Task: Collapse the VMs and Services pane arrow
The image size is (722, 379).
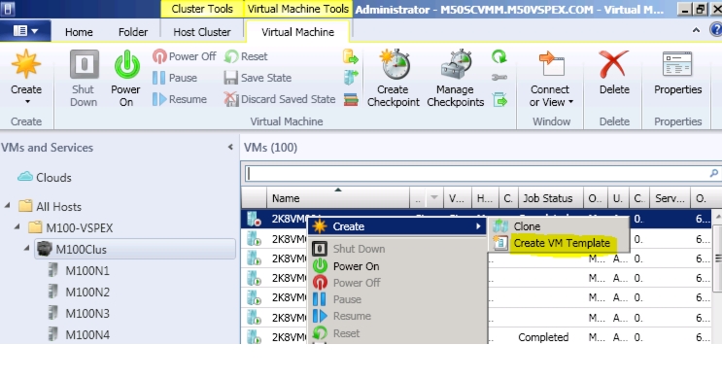Action: pyautogui.click(x=230, y=148)
